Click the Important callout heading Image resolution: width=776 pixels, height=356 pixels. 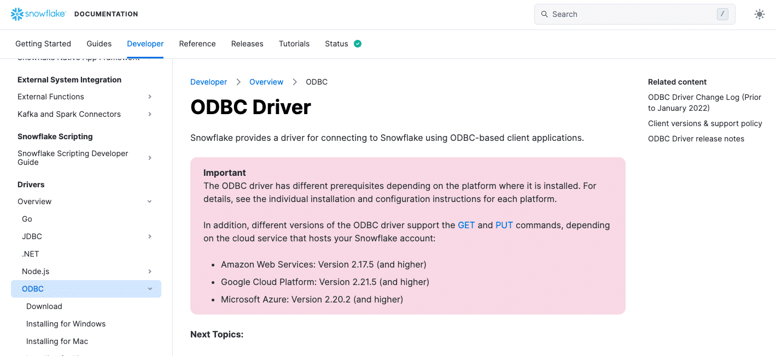[x=225, y=173]
